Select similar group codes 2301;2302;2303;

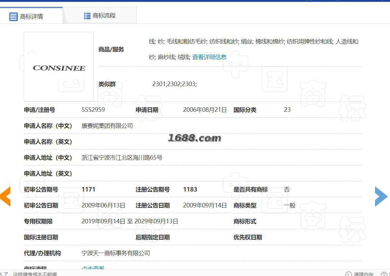click(174, 84)
